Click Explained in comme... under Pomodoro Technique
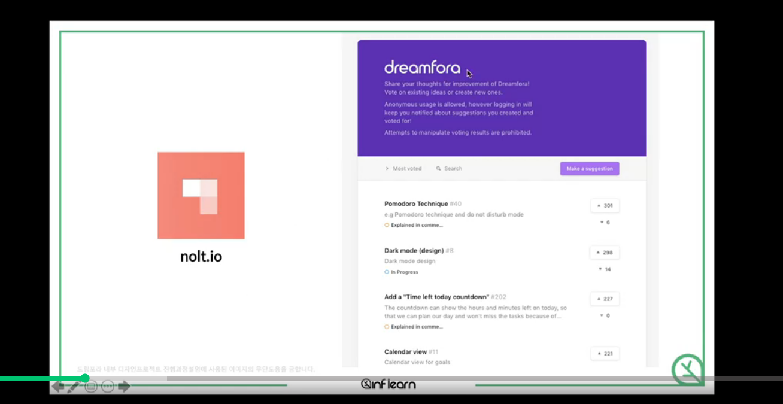The image size is (783, 404). coord(414,226)
